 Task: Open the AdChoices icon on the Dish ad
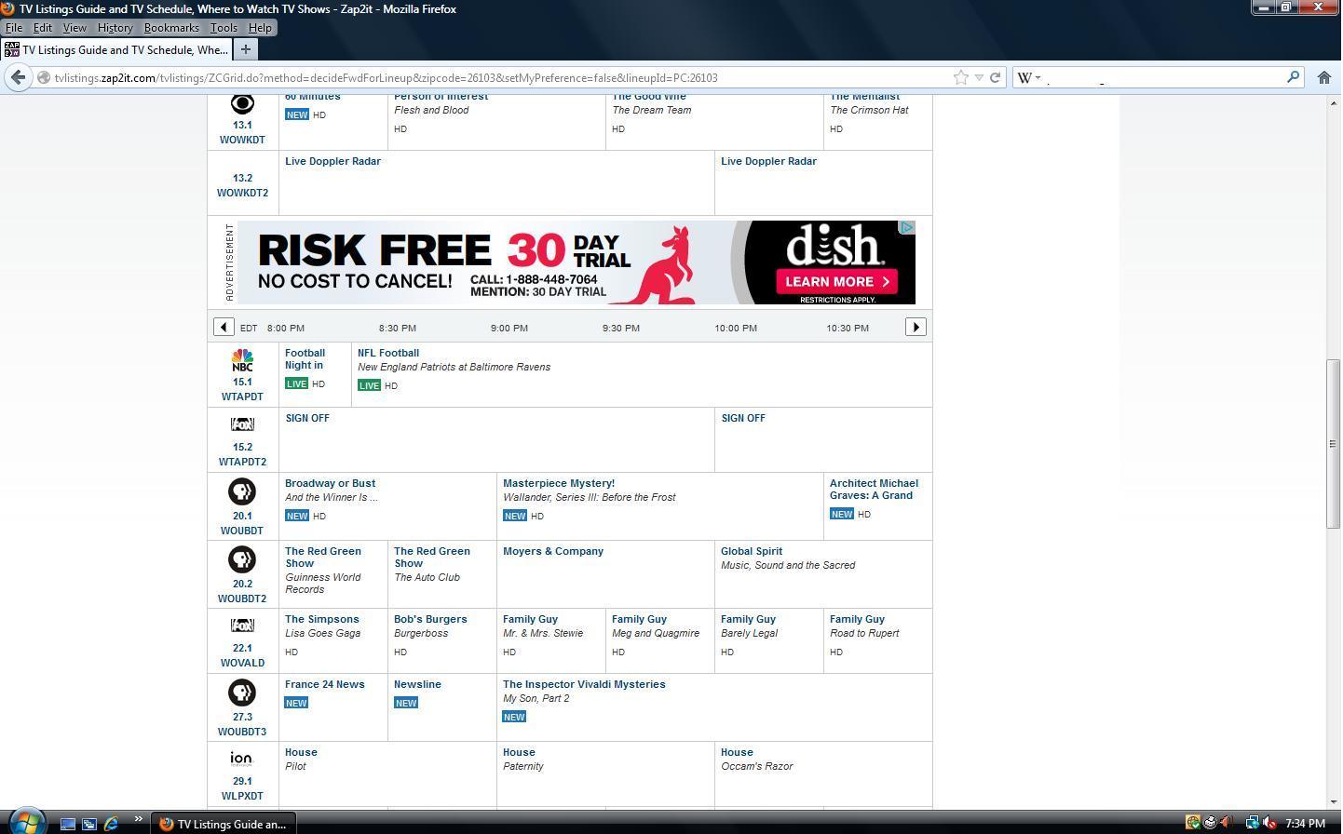[x=907, y=227]
